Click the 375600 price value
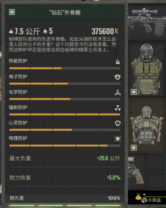Screen dimensions: 166x208 click(x=103, y=32)
